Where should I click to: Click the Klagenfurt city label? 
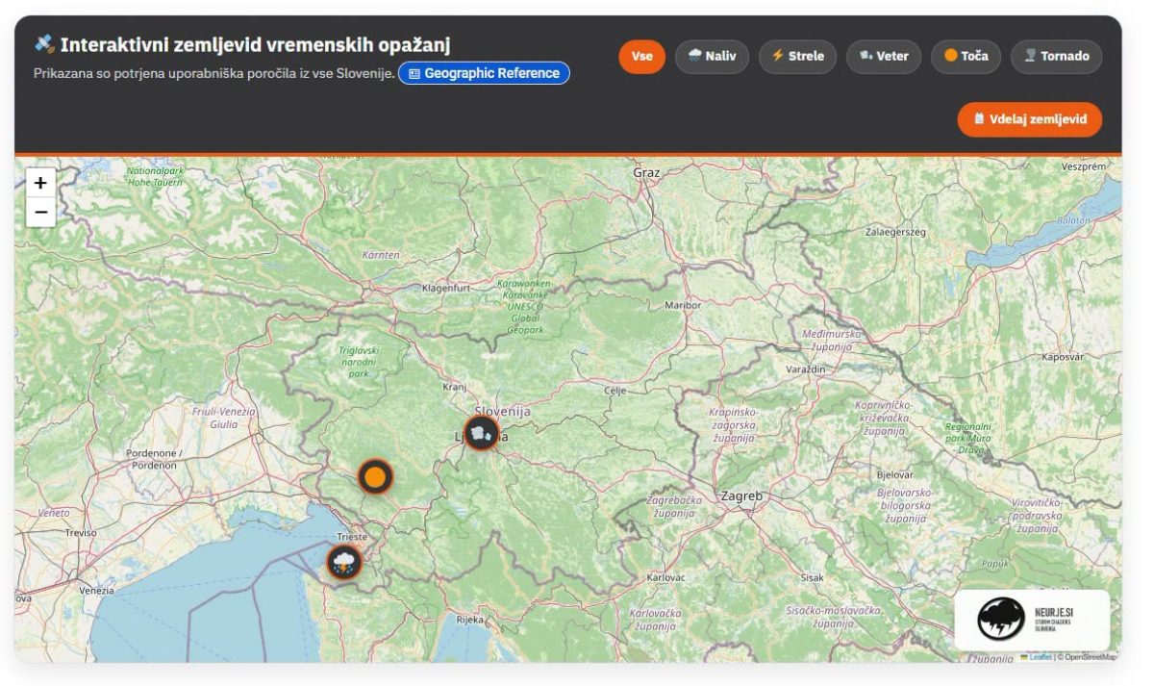(x=446, y=288)
